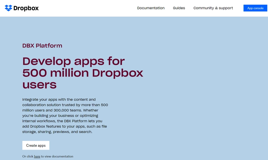Open Community & support menu
Viewport: 268px width, 160px height.
click(x=213, y=8)
